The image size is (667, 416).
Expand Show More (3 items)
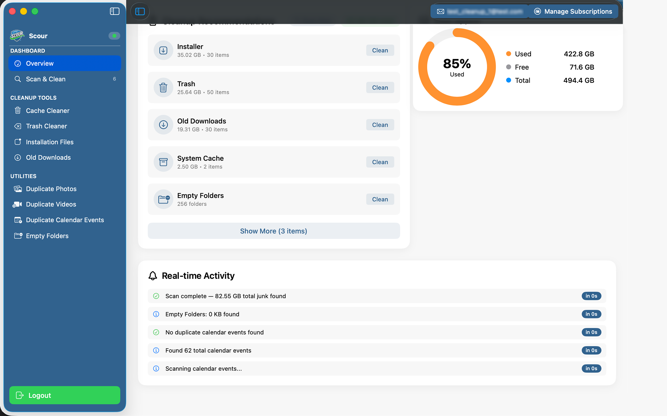(274, 231)
